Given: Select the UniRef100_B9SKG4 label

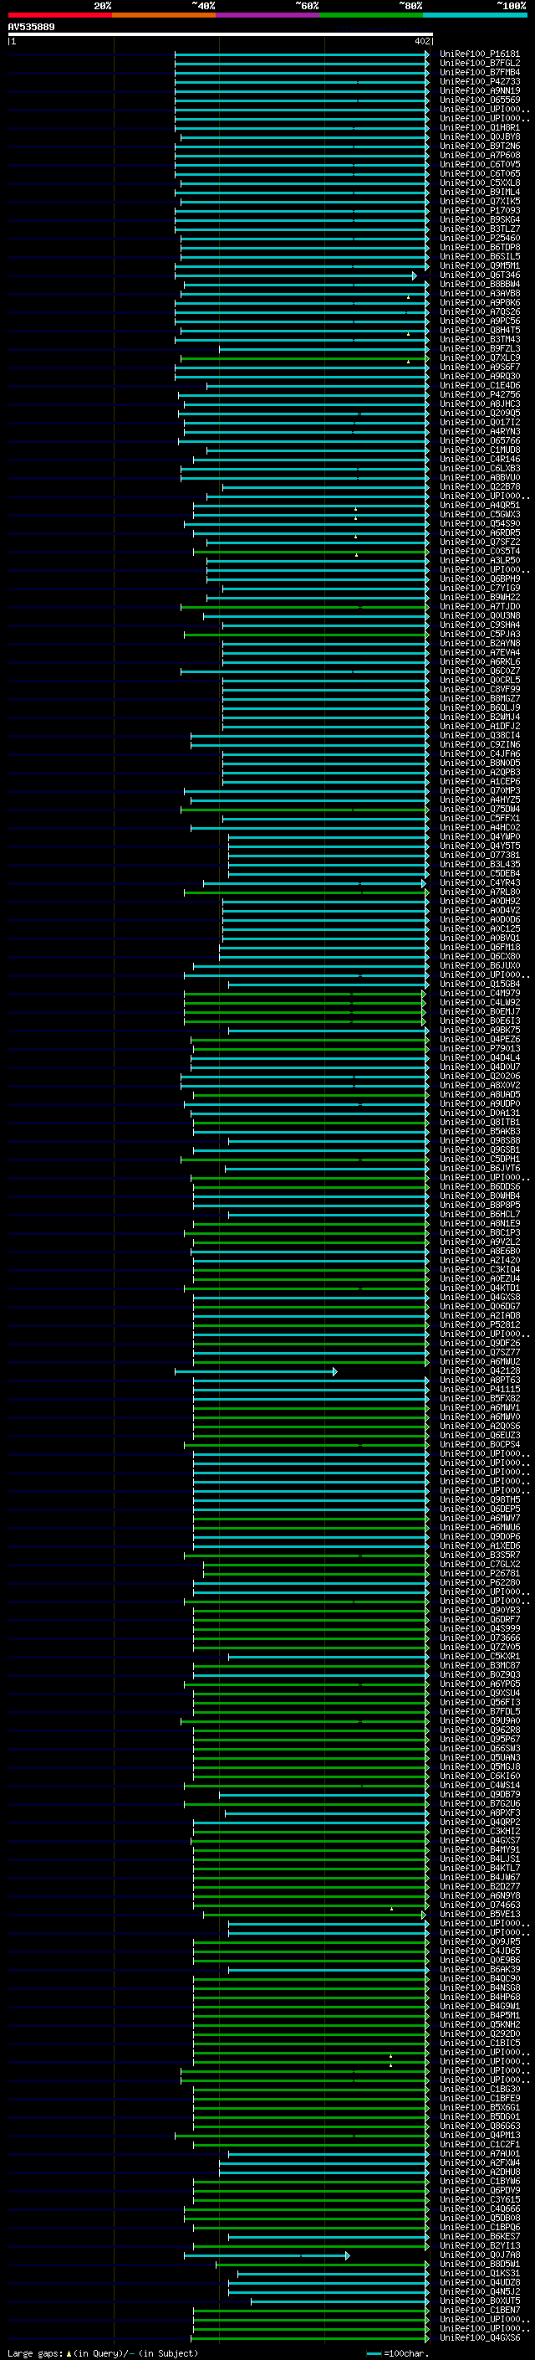Looking at the screenshot, I should click(x=480, y=220).
